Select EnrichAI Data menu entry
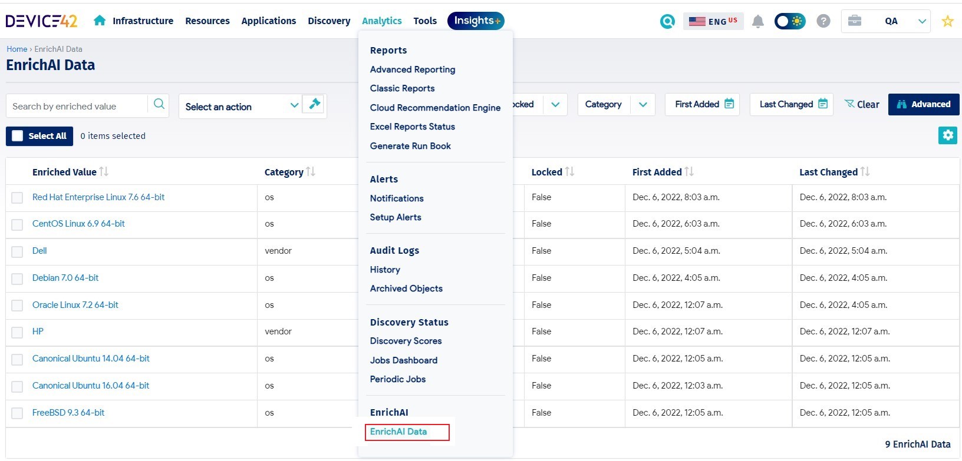The height and width of the screenshot is (461, 962). [398, 432]
